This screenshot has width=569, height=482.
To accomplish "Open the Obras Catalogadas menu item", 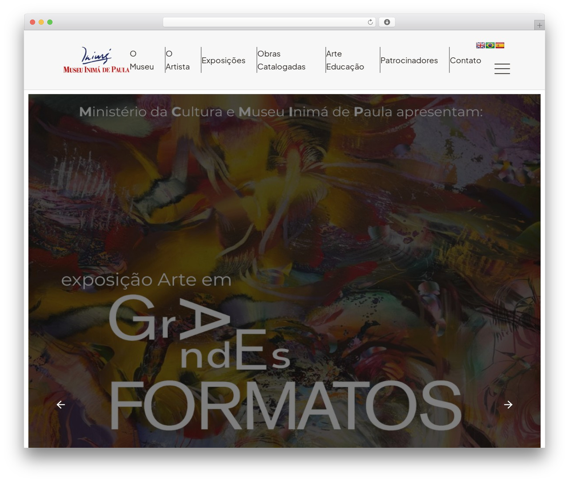I will click(x=281, y=60).
